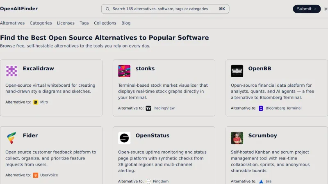Open the Categories navigation tab

coord(41,23)
